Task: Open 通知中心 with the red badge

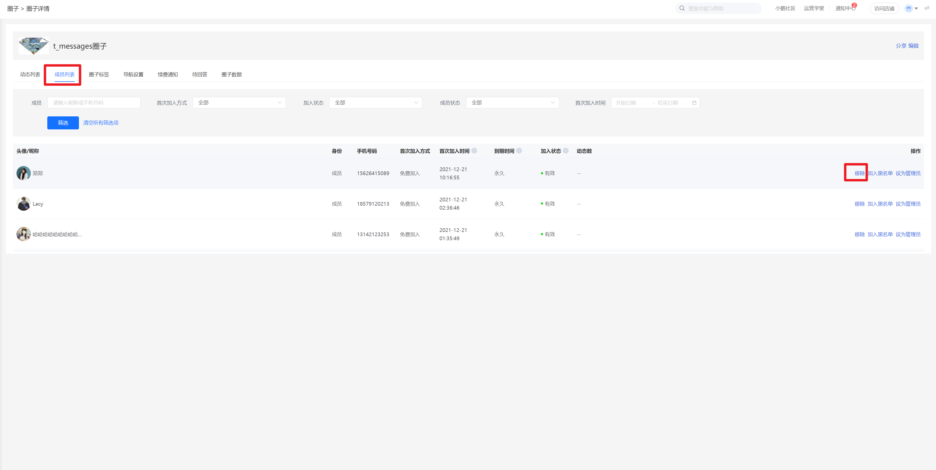Action: click(x=845, y=8)
